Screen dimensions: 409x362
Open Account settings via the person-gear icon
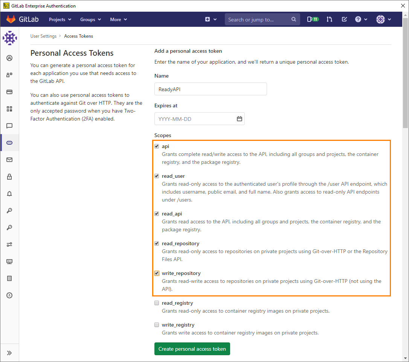(x=9, y=75)
